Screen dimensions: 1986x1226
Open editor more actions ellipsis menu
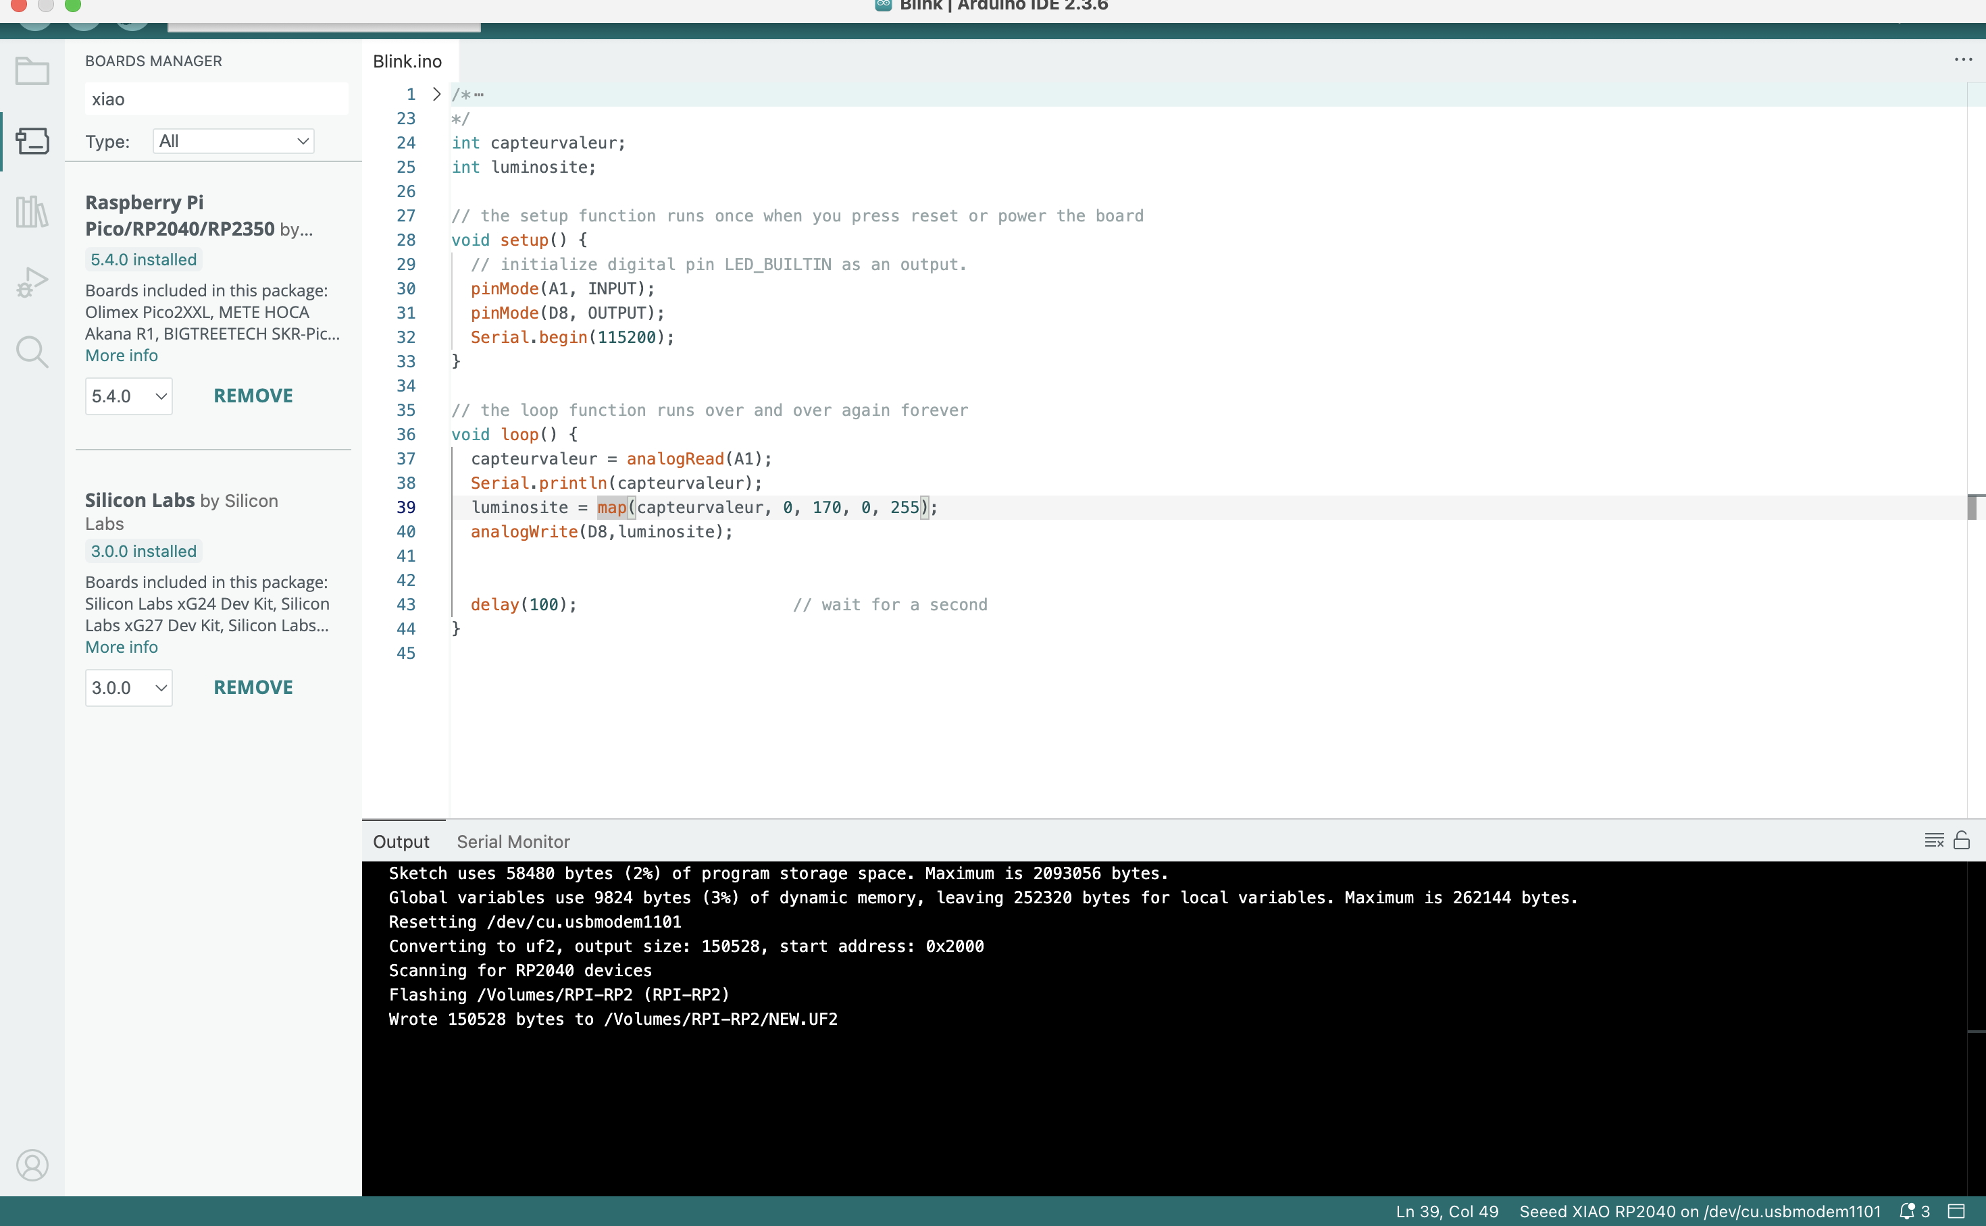coord(1963,60)
